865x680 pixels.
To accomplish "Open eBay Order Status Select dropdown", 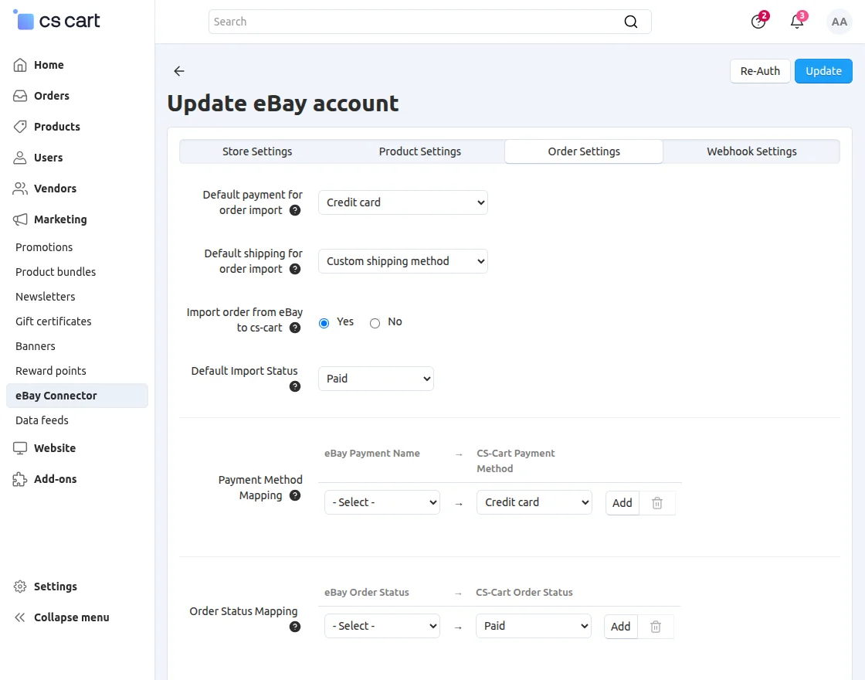I will pyautogui.click(x=382, y=626).
